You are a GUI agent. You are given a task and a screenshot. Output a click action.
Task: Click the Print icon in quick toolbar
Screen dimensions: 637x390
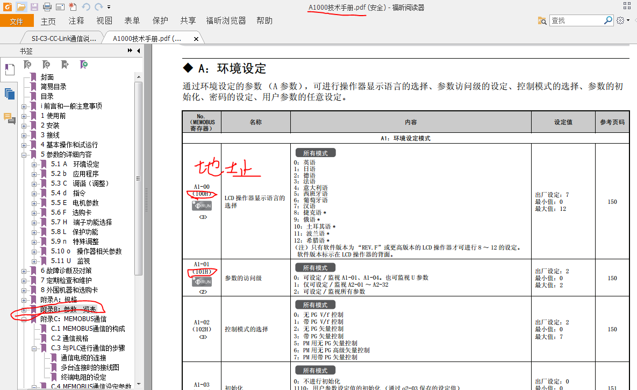click(x=47, y=7)
